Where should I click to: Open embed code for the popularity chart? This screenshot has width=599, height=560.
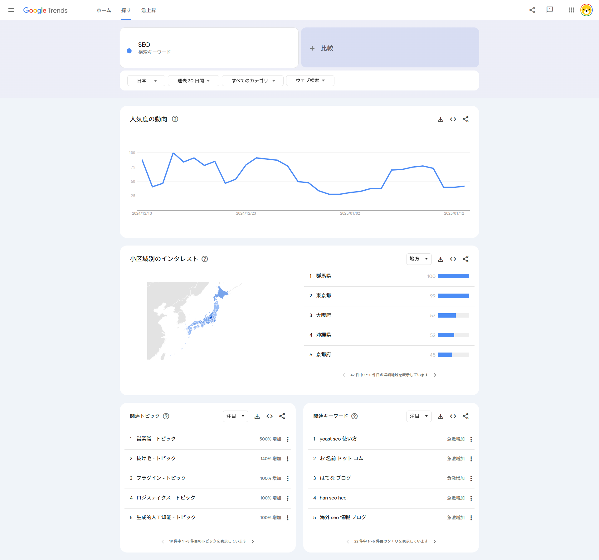(453, 119)
